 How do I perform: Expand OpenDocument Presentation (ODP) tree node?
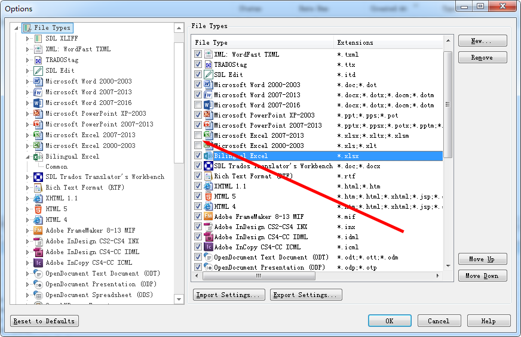coord(27,285)
